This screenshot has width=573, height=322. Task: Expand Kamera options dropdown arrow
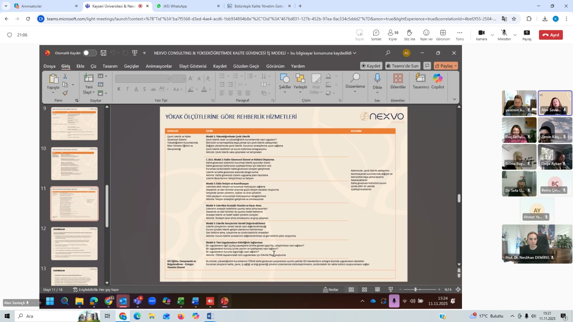[x=492, y=35]
